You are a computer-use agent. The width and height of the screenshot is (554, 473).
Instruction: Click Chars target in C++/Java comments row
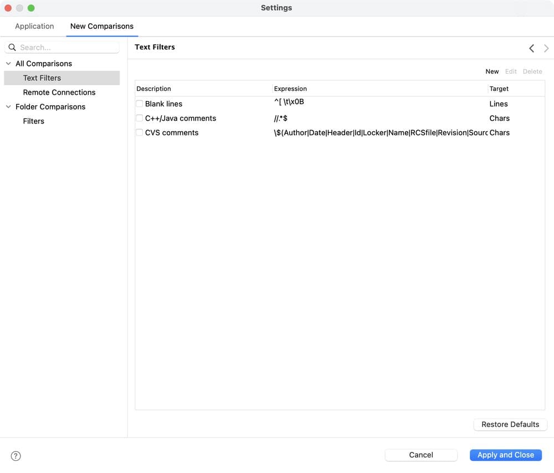(499, 119)
